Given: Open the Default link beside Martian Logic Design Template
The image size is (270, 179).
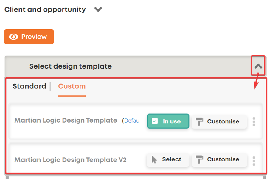Looking at the screenshot, I should (131, 121).
